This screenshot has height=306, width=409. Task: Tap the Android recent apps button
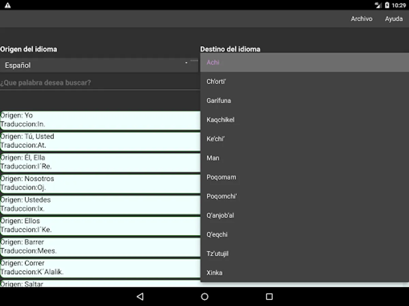269,296
